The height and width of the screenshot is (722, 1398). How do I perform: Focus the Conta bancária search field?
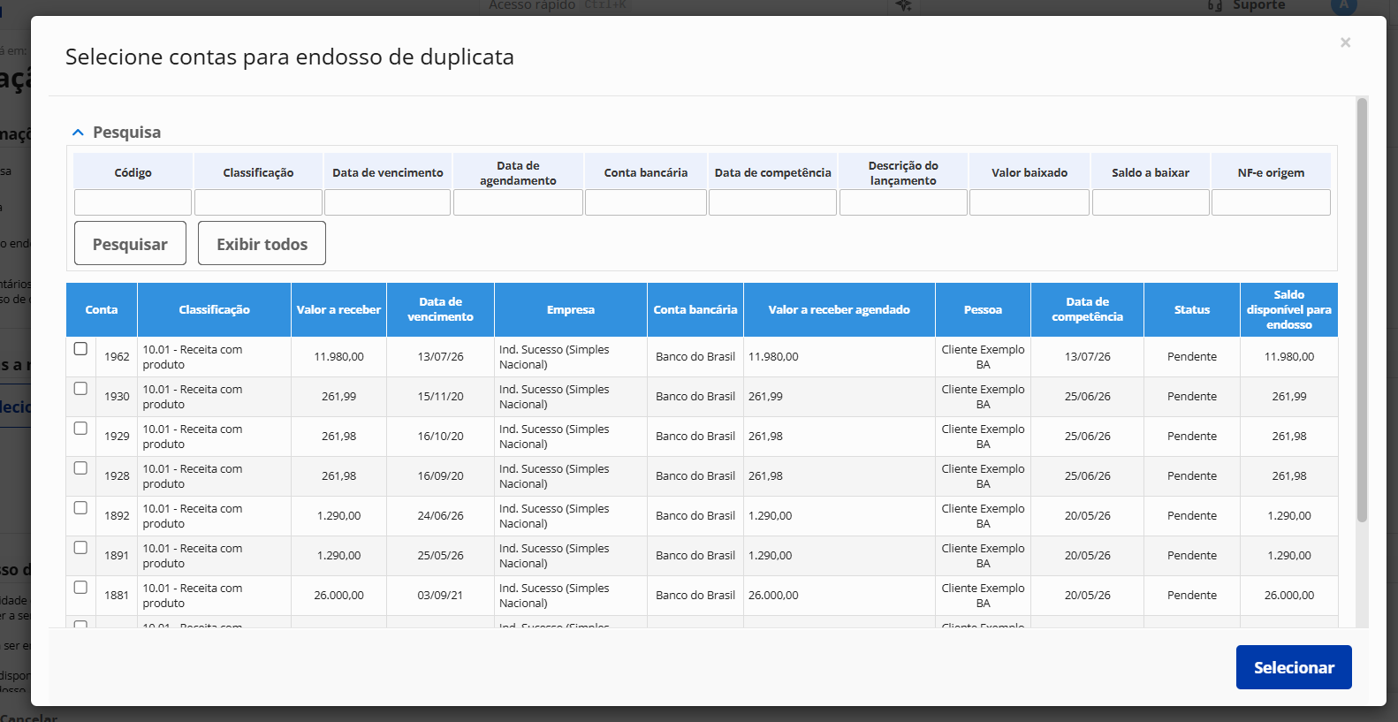pos(646,202)
